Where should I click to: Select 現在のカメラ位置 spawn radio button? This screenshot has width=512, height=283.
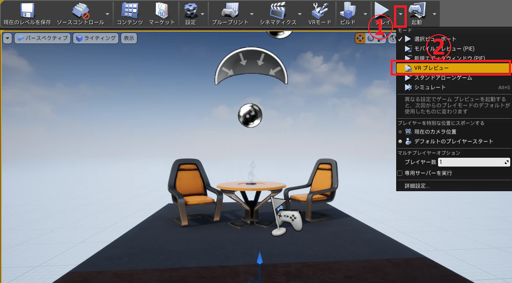pyautogui.click(x=400, y=132)
